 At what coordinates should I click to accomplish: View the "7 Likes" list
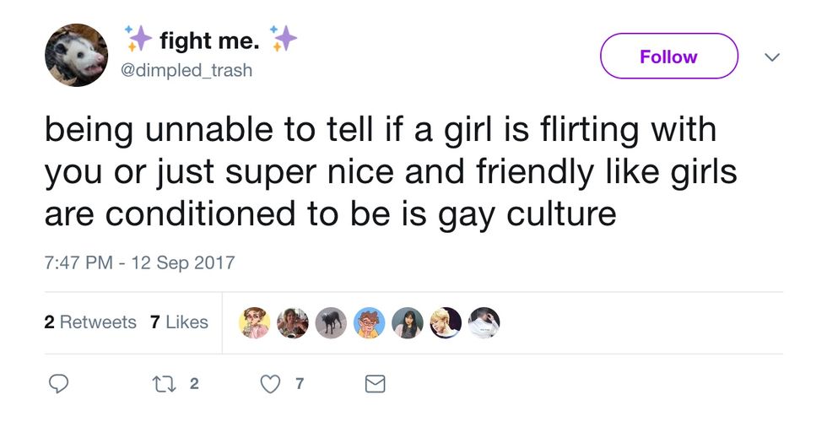pyautogui.click(x=179, y=322)
